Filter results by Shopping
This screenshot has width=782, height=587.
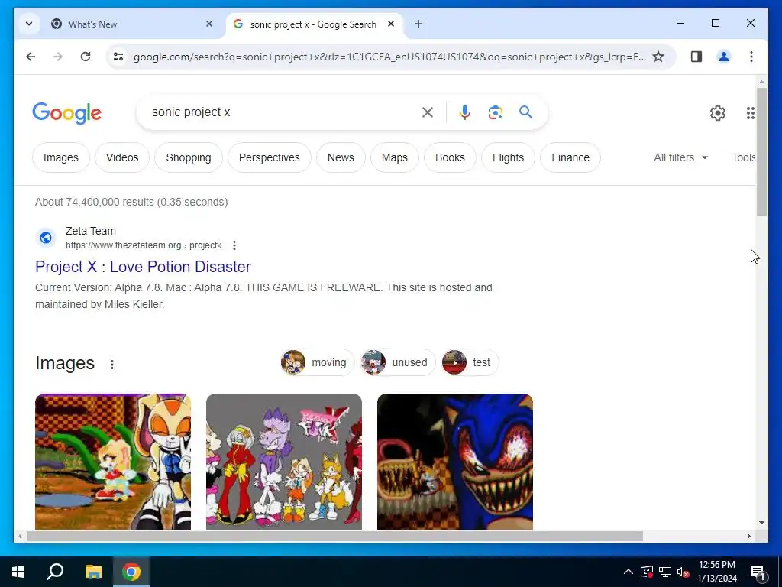click(189, 157)
